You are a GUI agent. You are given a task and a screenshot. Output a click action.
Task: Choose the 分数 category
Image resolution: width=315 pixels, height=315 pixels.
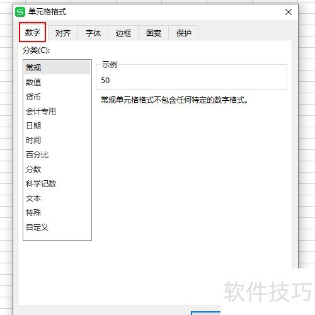point(57,169)
